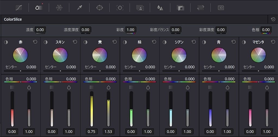Click the マゼンタ density grid icon

pos(250,87)
